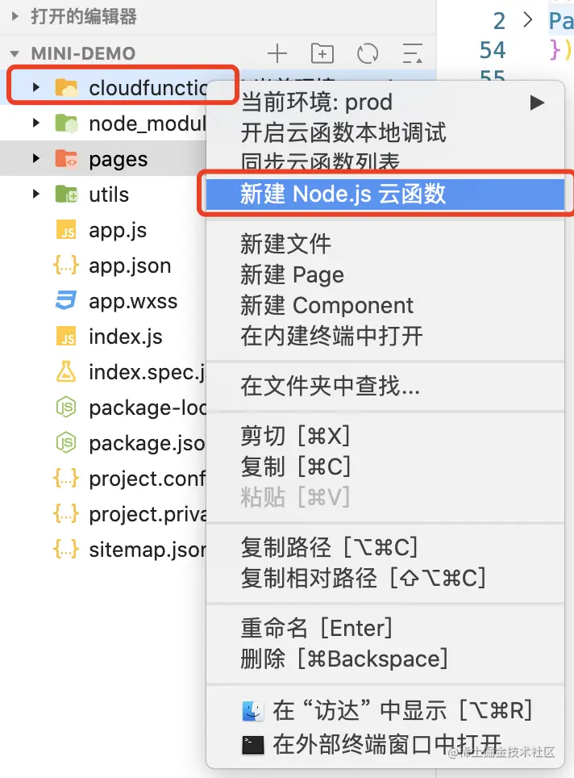Click the Finder icon in context menu
The height and width of the screenshot is (778, 574).
(253, 710)
